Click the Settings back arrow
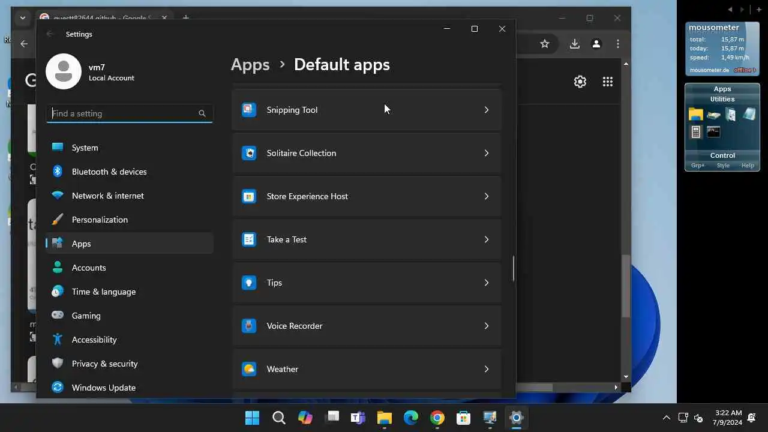This screenshot has height=432, width=768. point(50,34)
